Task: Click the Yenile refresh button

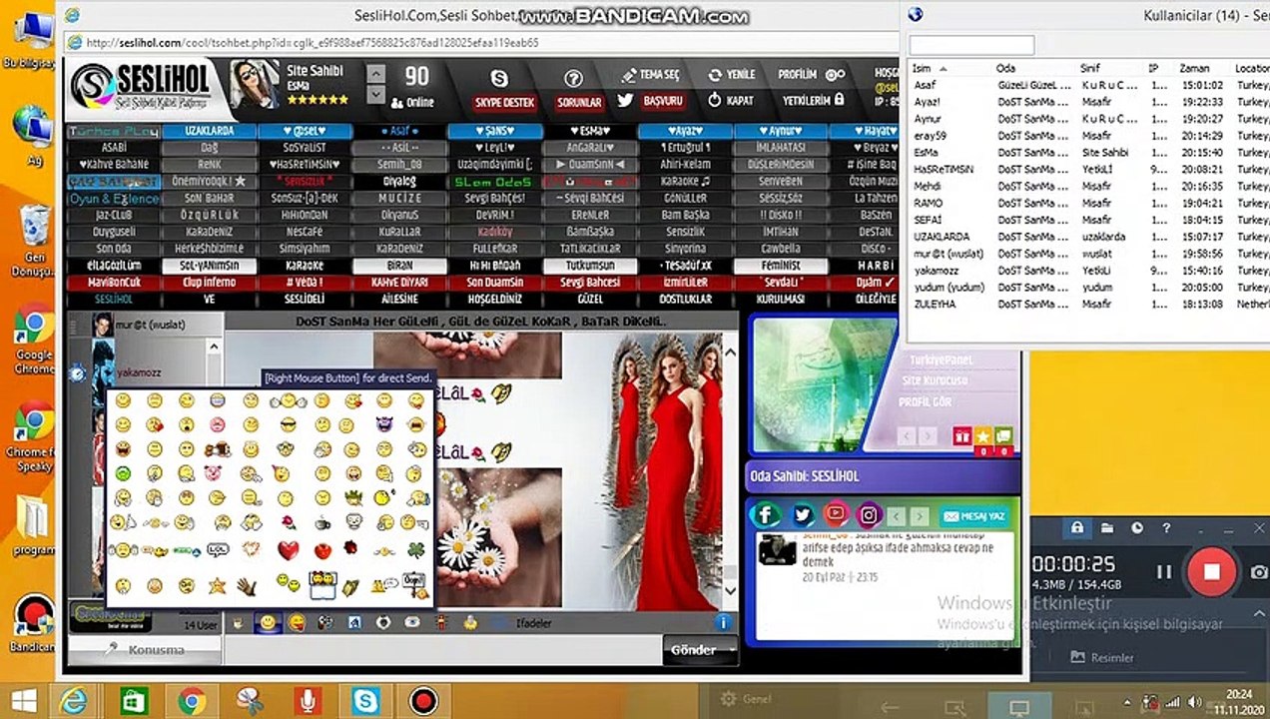Action: point(732,75)
